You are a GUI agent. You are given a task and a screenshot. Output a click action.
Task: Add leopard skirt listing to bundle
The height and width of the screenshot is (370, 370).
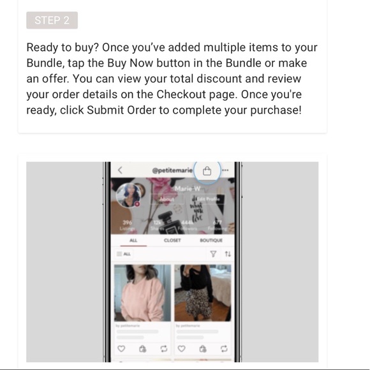(x=203, y=348)
